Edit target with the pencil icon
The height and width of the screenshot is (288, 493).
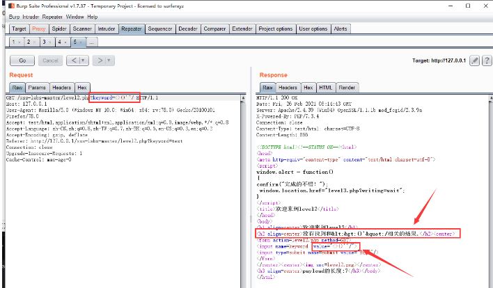[474, 61]
